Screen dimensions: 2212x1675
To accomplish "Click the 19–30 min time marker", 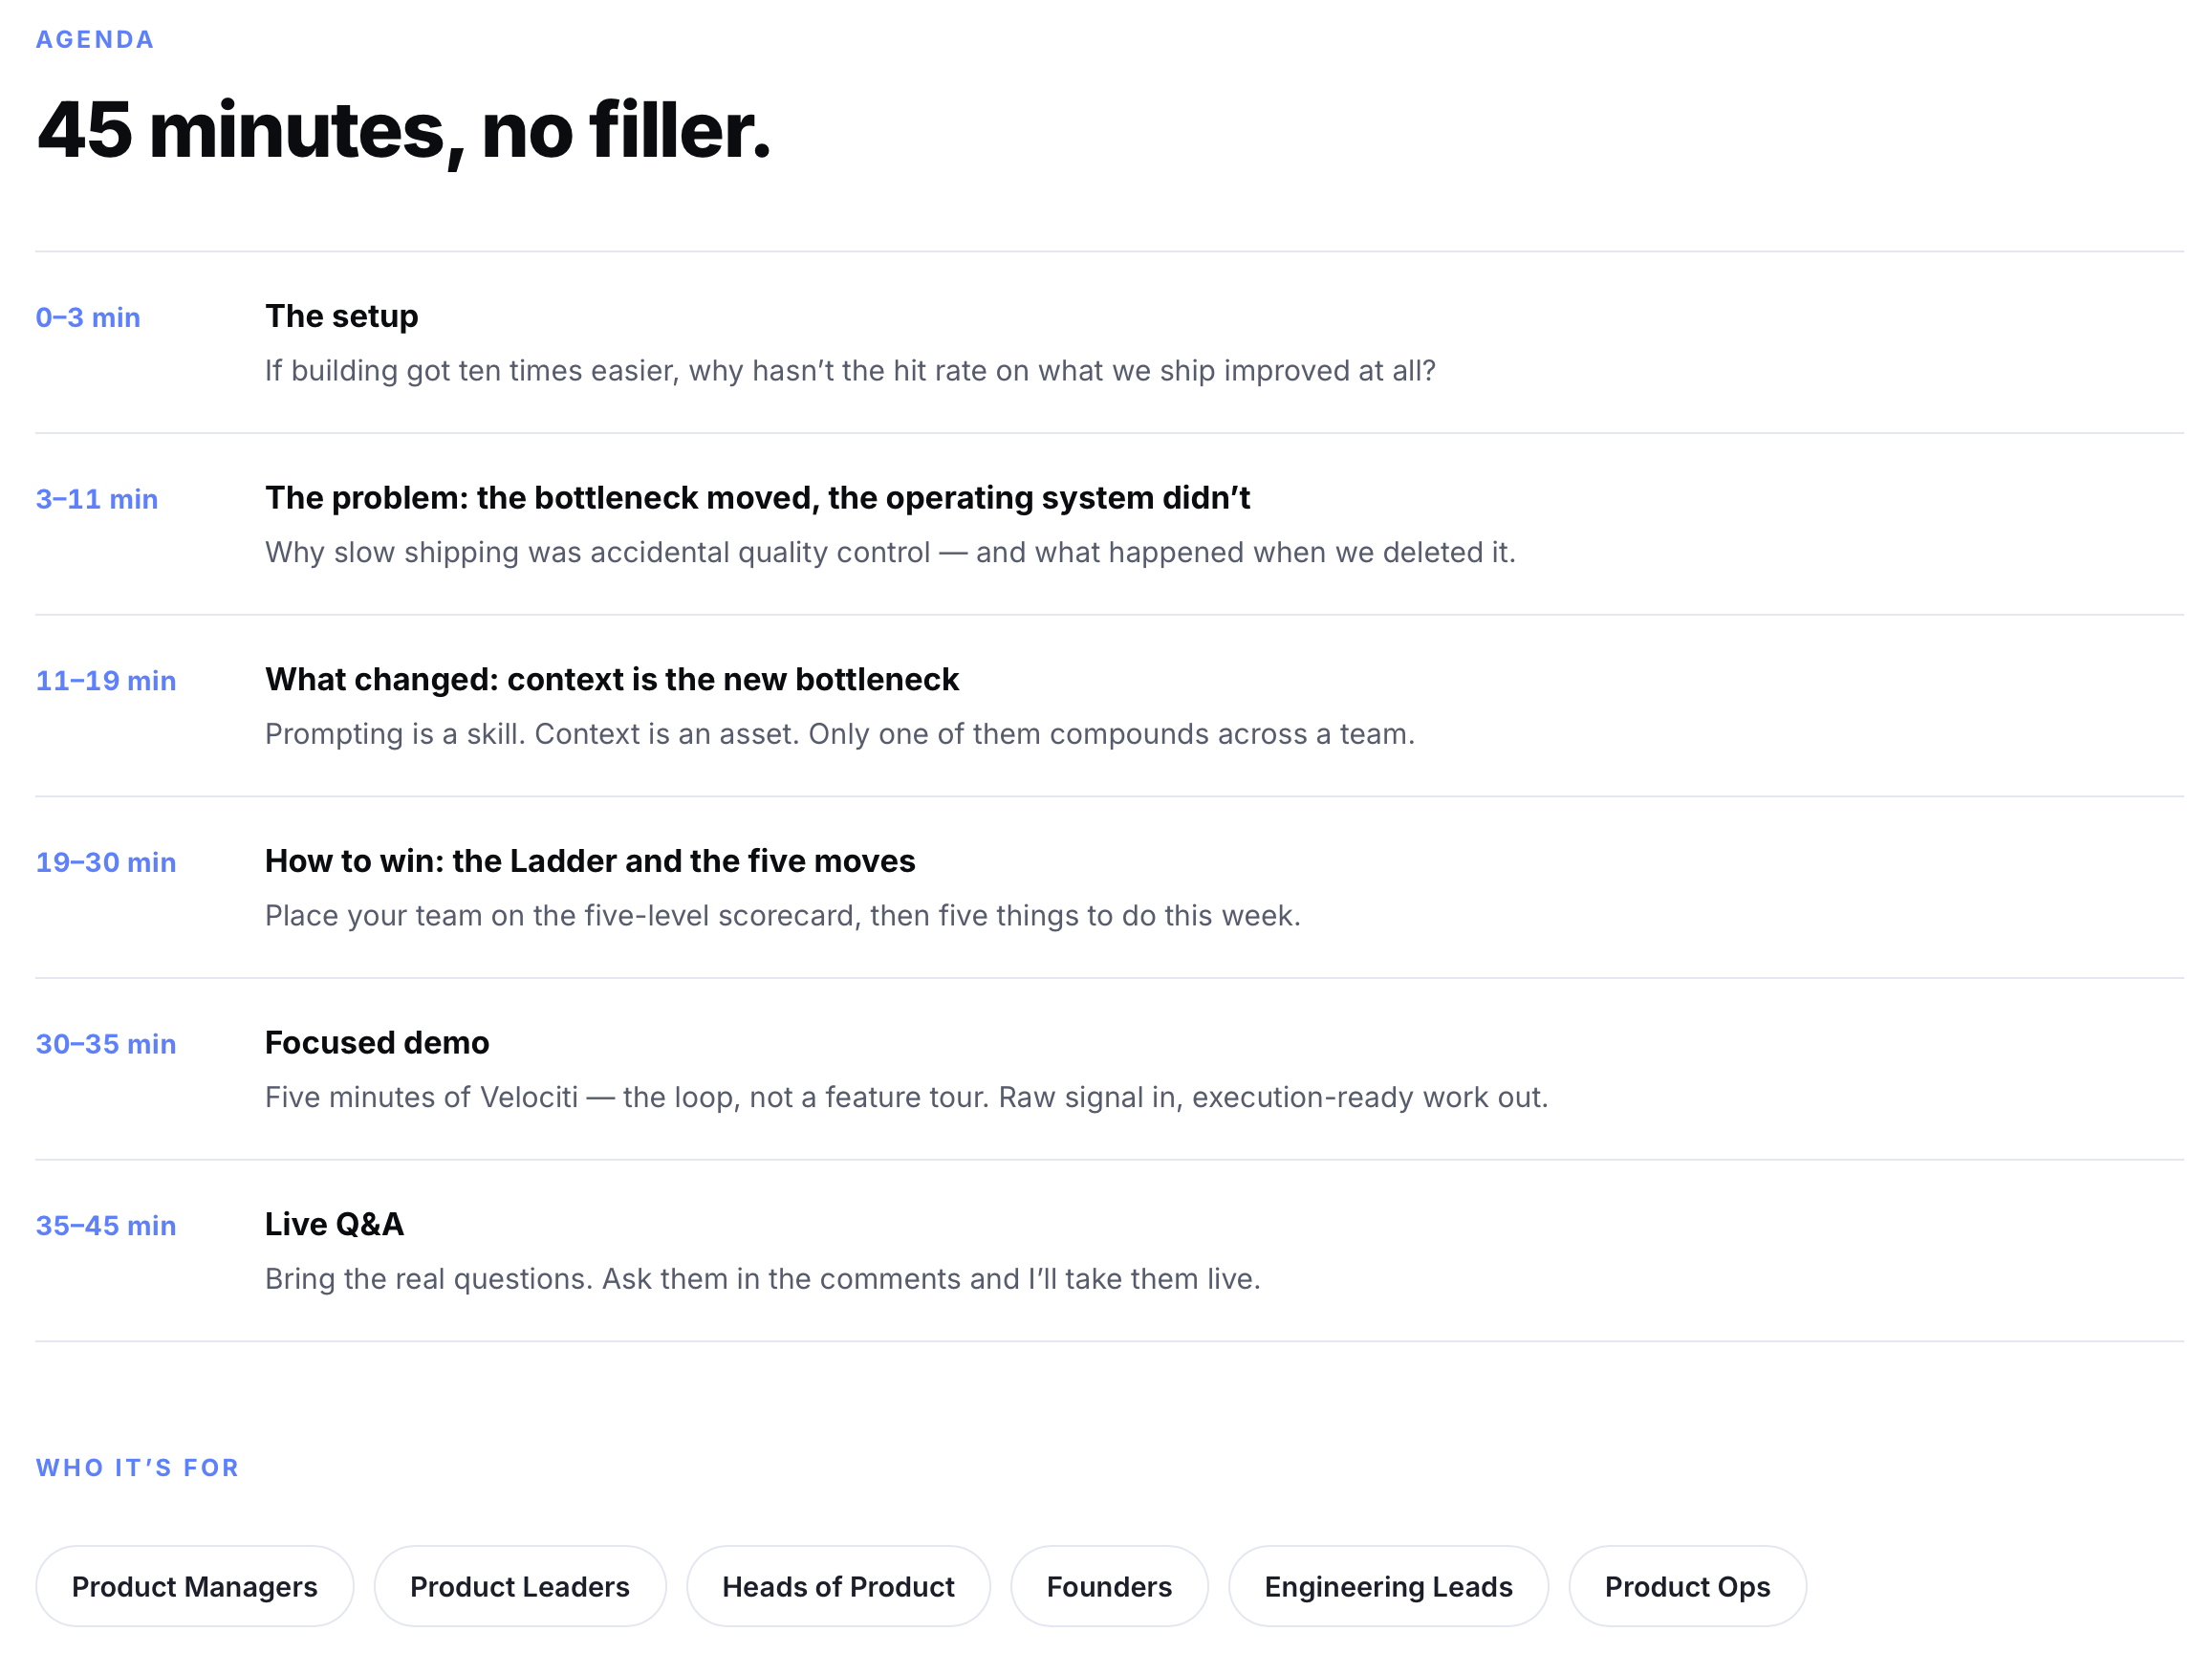I will pos(106,863).
